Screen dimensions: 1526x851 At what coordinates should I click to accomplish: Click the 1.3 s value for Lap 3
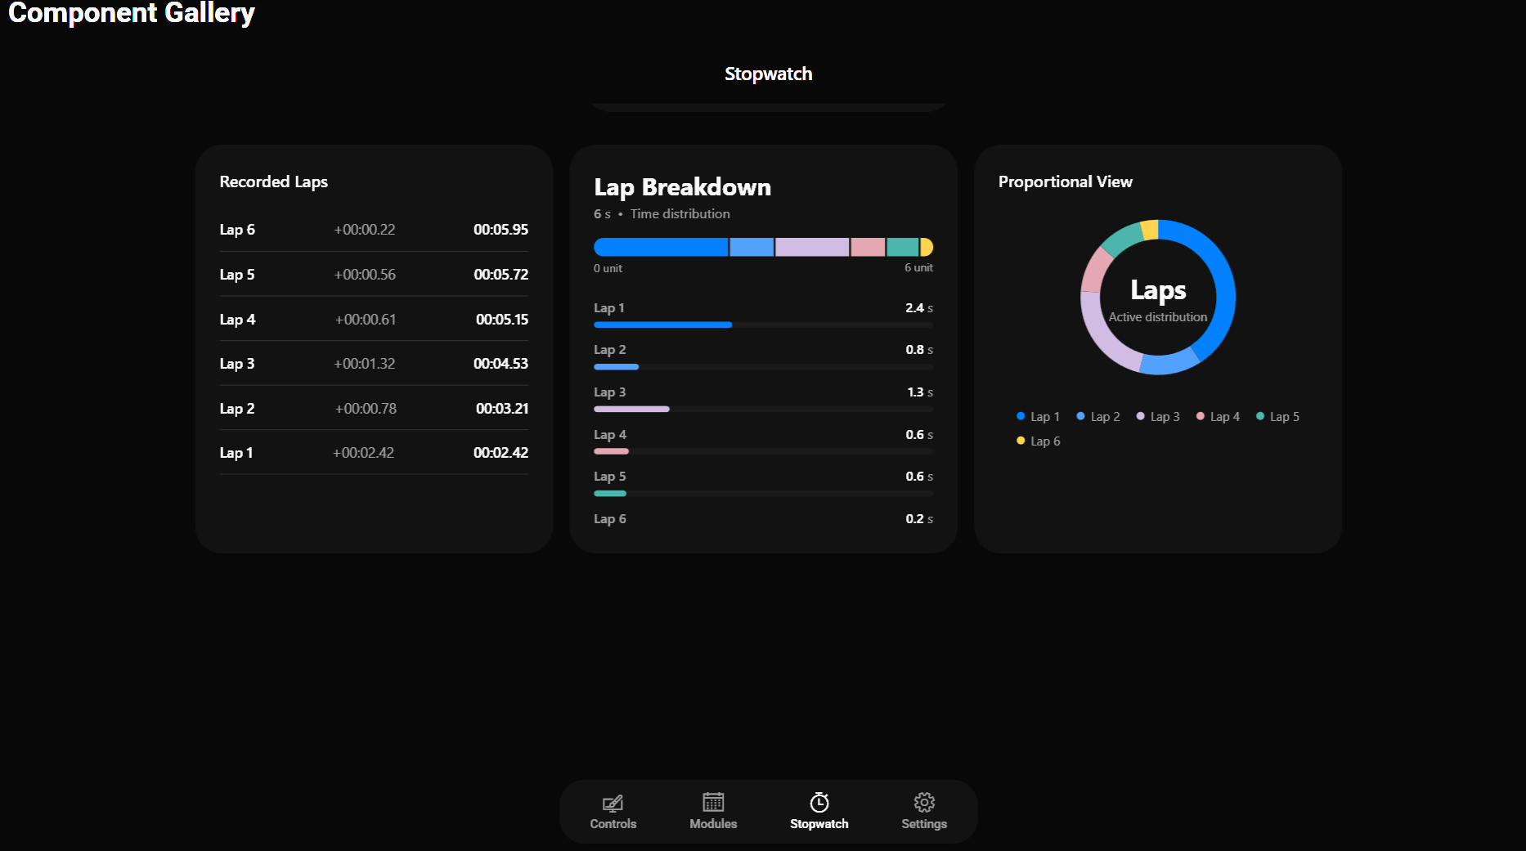coord(920,392)
